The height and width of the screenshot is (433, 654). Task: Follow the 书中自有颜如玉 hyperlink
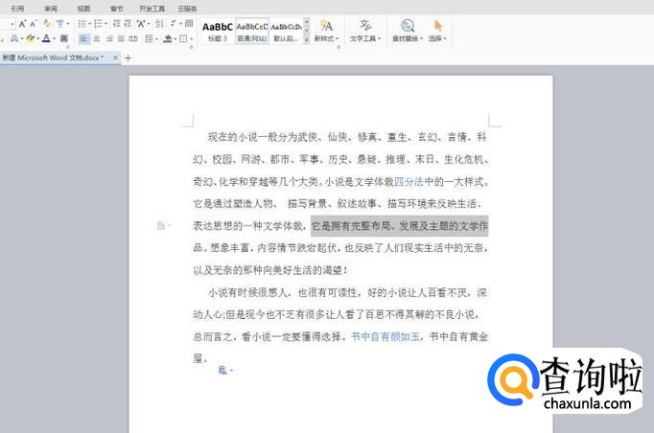(x=385, y=336)
